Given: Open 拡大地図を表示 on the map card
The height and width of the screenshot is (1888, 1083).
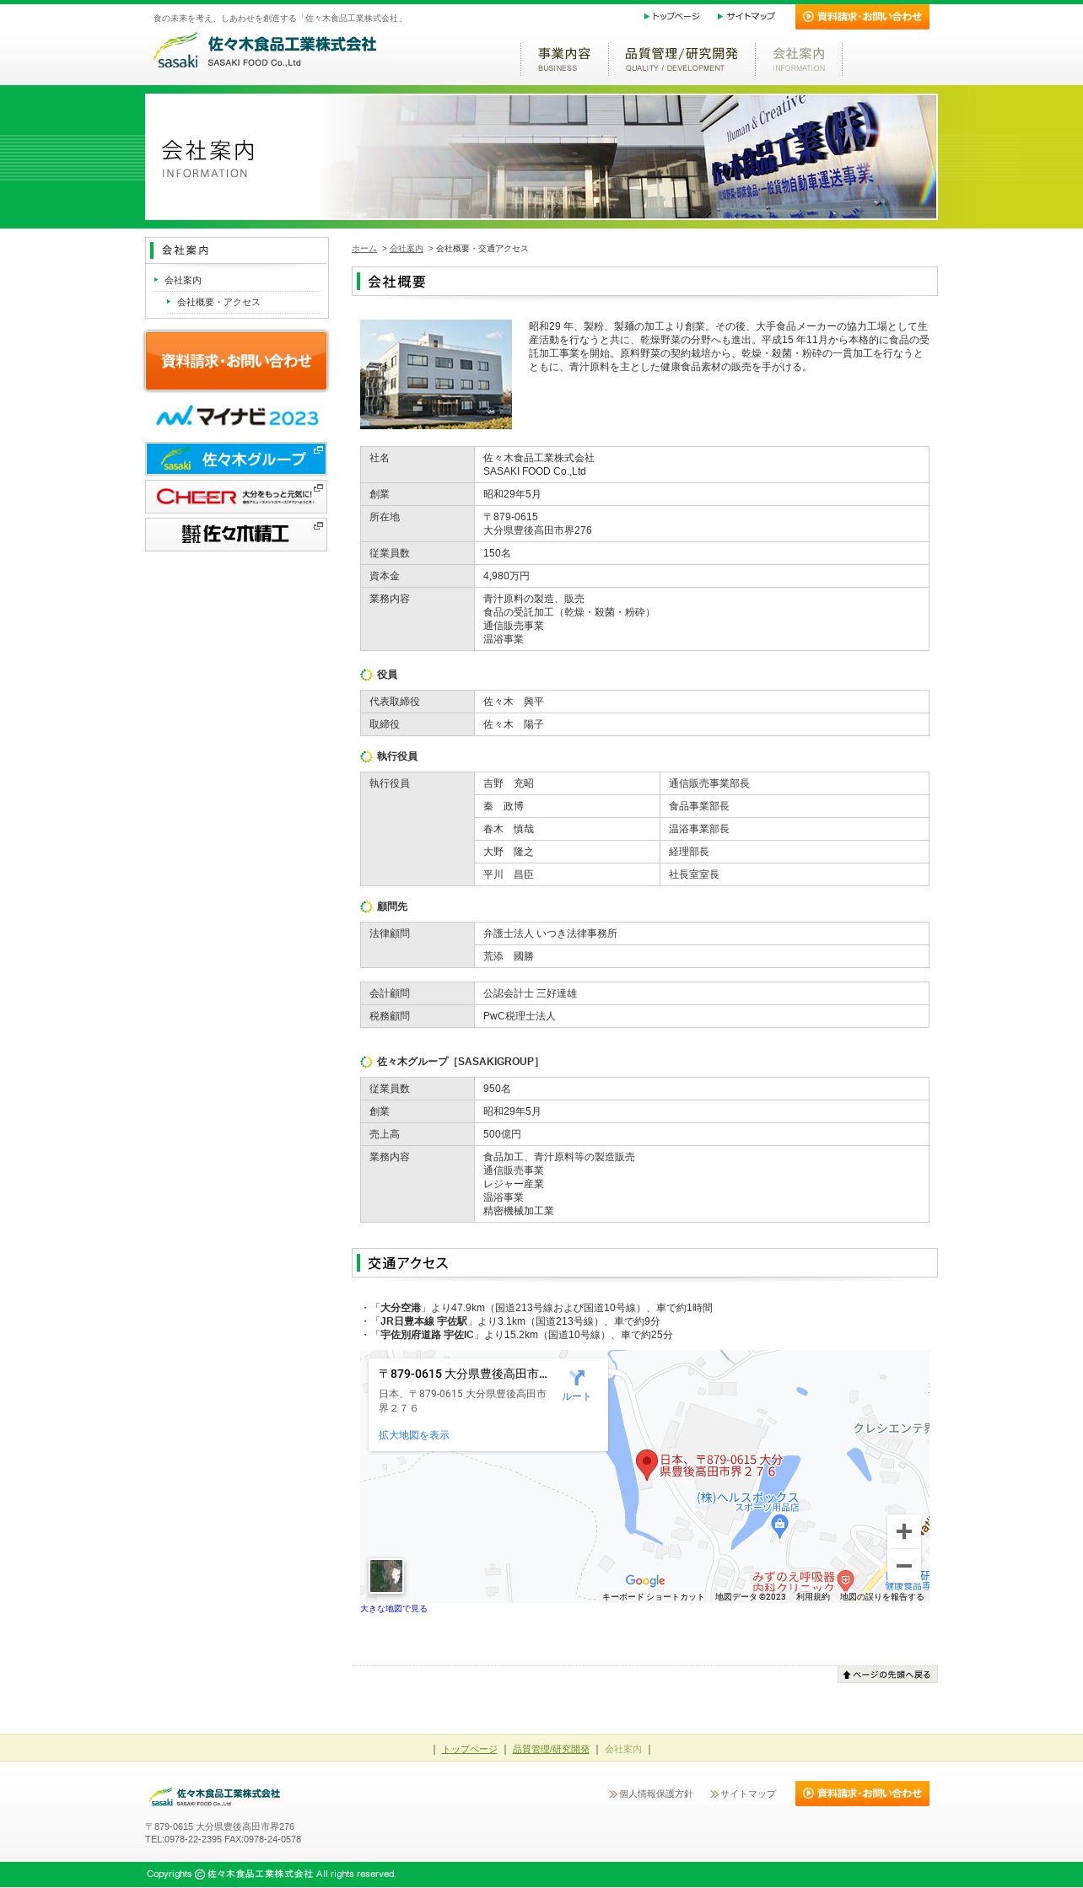Looking at the screenshot, I should click(x=414, y=1435).
